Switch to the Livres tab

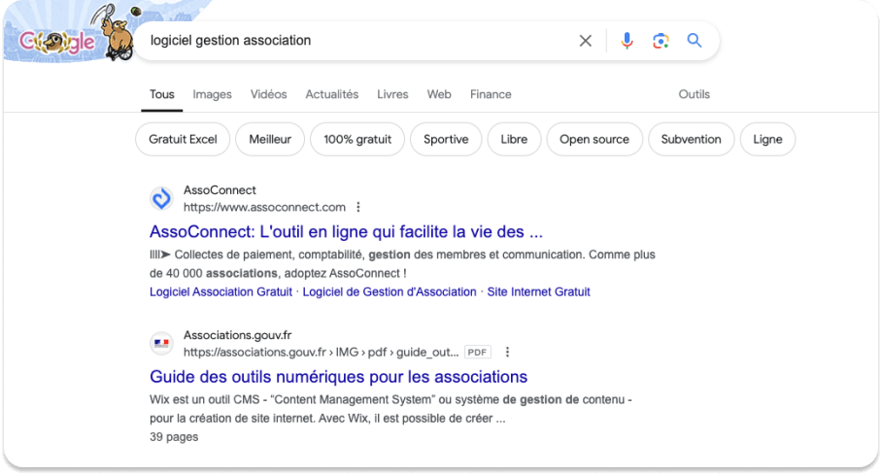[392, 94]
